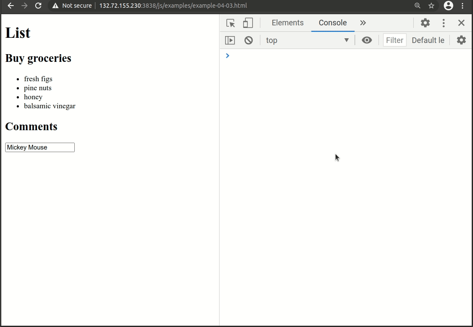Screen dimensions: 473x327
Task: Open DevTools settings gear
Action: pos(425,23)
